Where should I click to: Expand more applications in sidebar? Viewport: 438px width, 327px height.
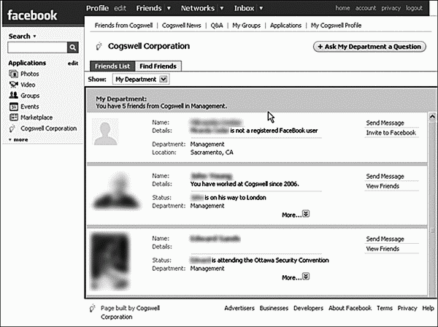pyautogui.click(x=19, y=139)
